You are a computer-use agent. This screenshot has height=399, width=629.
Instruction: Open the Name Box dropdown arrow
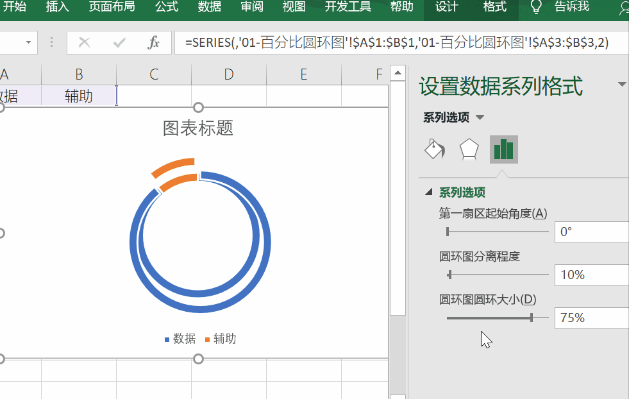(x=28, y=42)
